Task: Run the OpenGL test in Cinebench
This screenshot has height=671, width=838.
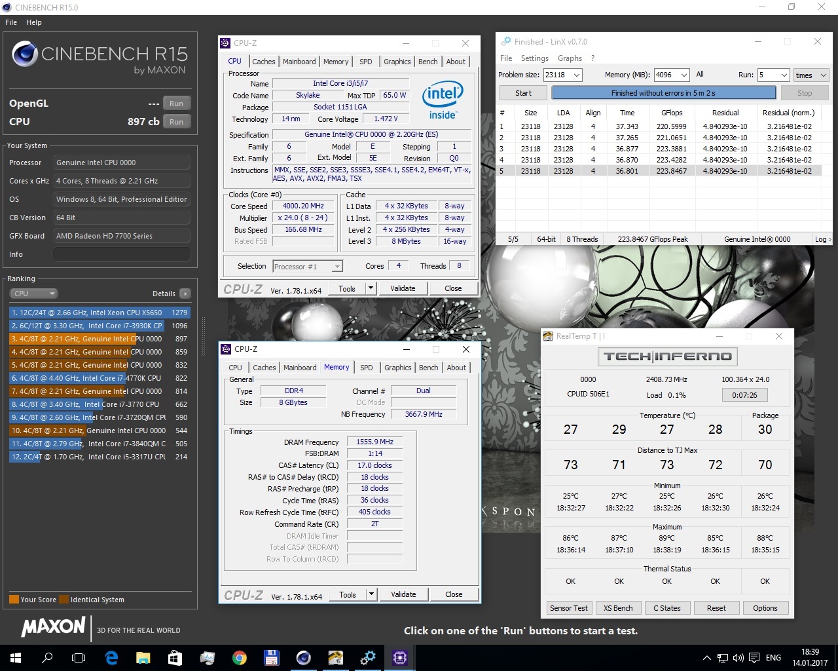Action: (177, 104)
